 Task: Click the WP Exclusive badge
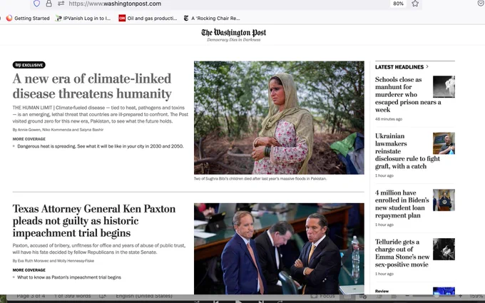point(29,65)
